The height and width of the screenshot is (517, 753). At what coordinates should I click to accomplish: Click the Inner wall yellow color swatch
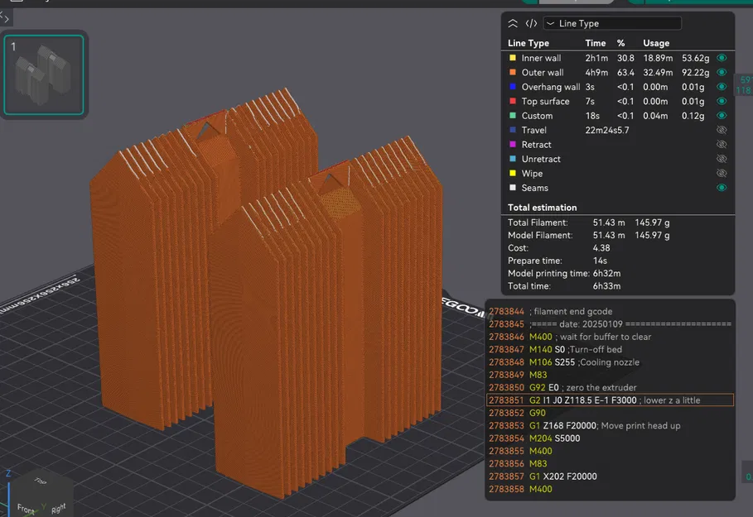513,58
